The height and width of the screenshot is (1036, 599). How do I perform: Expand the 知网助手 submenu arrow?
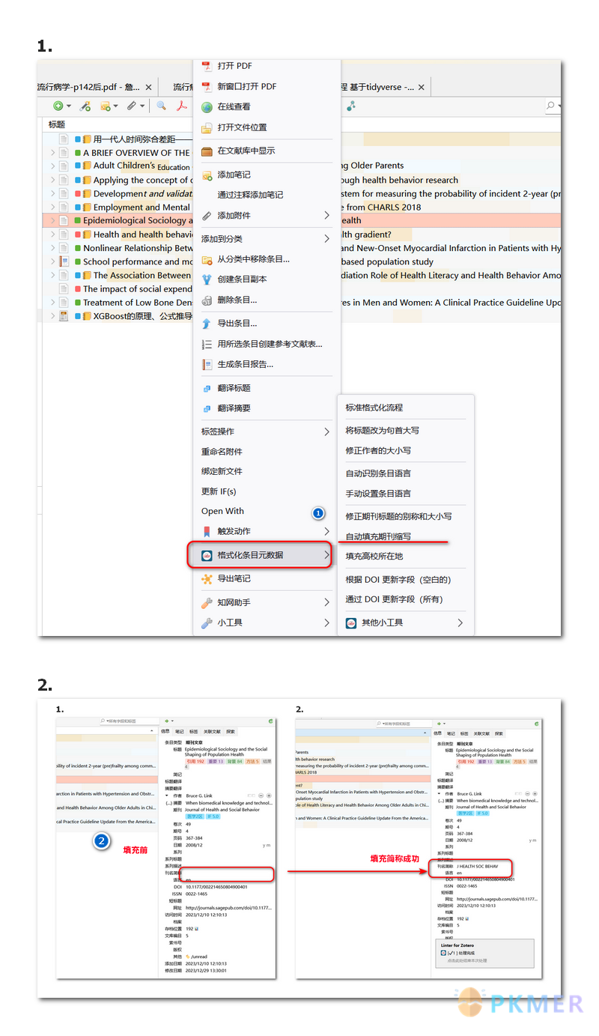(x=326, y=602)
